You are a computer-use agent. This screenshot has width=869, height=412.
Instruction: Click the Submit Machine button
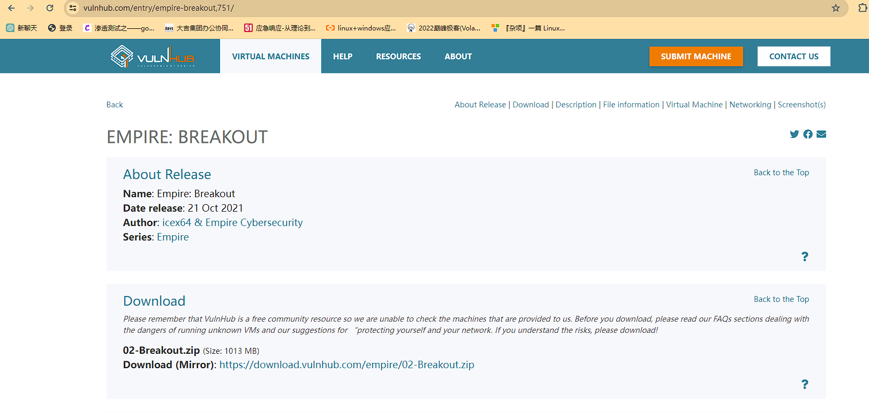(696, 56)
